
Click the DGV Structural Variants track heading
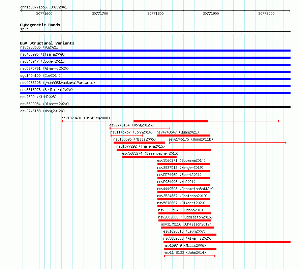click(47, 43)
